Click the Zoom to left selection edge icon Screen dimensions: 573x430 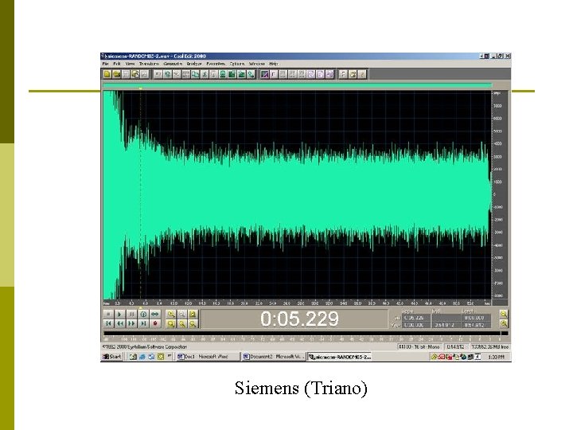pyautogui.click(x=181, y=323)
